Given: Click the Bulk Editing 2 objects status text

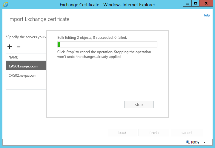Looking at the screenshot, I should click(x=92, y=38).
